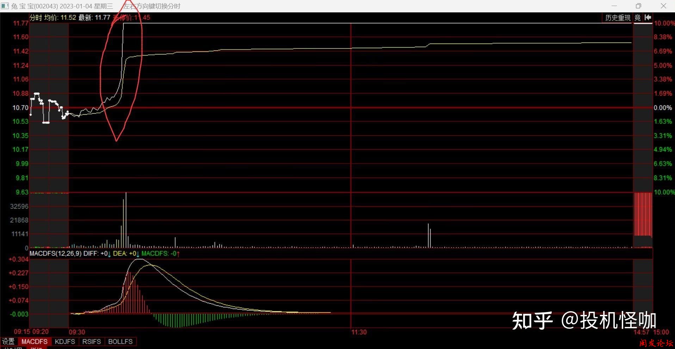Click the red closing auction volume block
The height and width of the screenshot is (349, 675).
click(x=643, y=214)
